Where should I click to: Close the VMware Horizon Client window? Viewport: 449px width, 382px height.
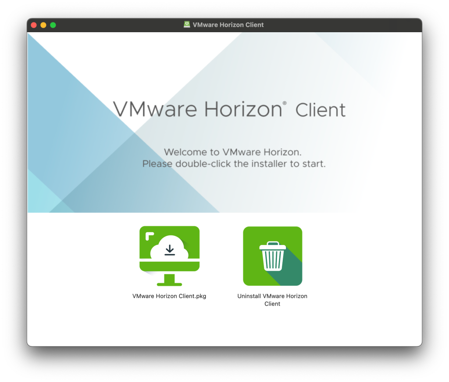pos(34,25)
